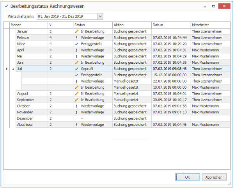
Task: Click the exclamation icon in the April row
Action: click(x=77, y=50)
